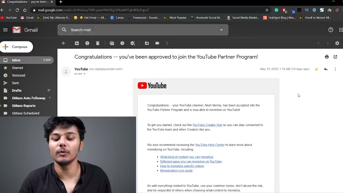
Task: Click the sender name YouTube
Action: coord(81,69)
